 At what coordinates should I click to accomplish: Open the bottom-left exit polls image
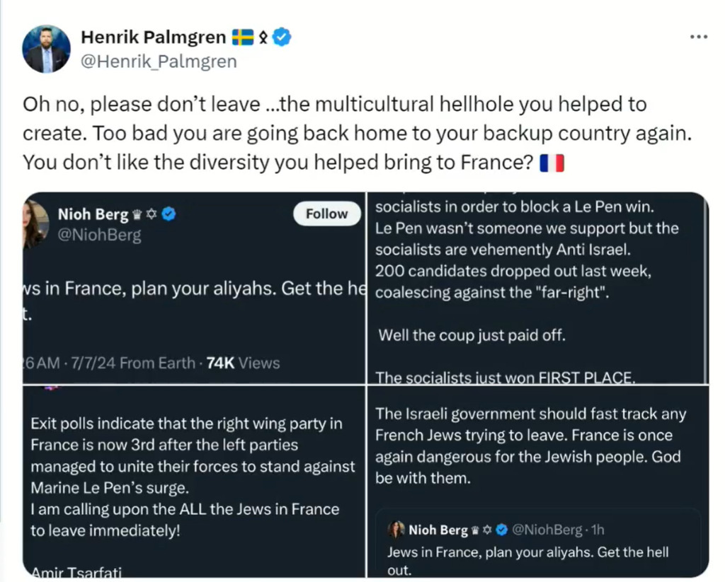click(x=193, y=481)
